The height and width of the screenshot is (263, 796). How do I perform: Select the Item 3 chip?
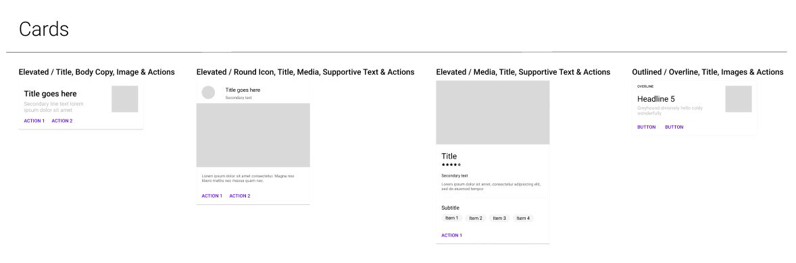point(499,218)
